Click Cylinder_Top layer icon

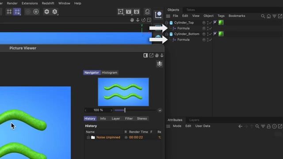click(204, 23)
